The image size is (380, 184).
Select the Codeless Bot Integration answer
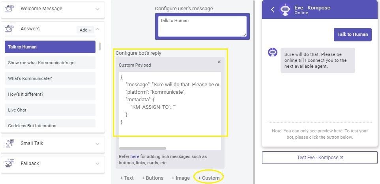[x=50, y=124]
